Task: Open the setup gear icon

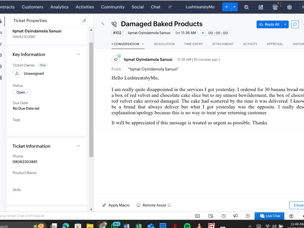Action: pyautogui.click(x=289, y=7)
